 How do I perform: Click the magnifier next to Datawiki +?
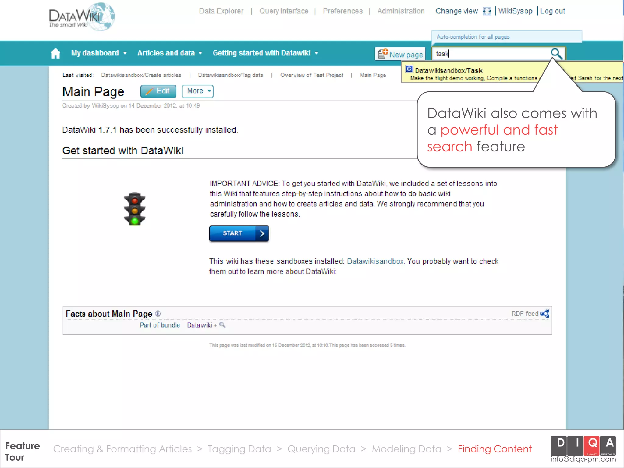222,325
